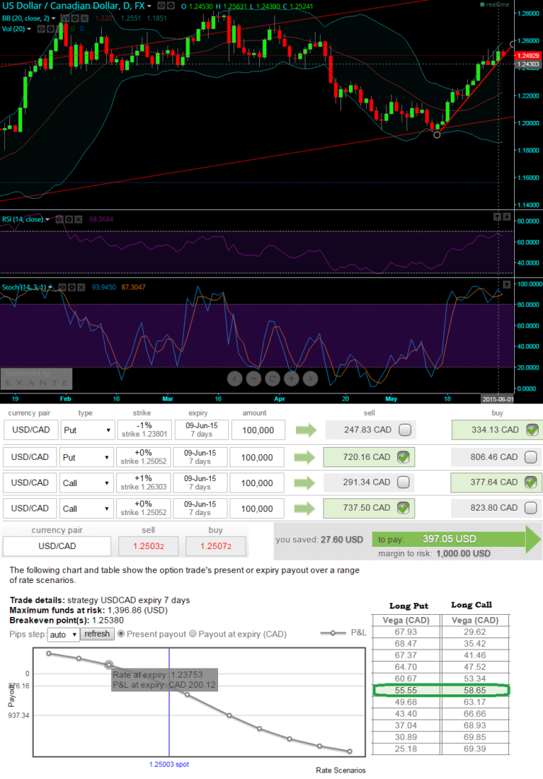Open type dropdown for +0% Call row

point(86,508)
